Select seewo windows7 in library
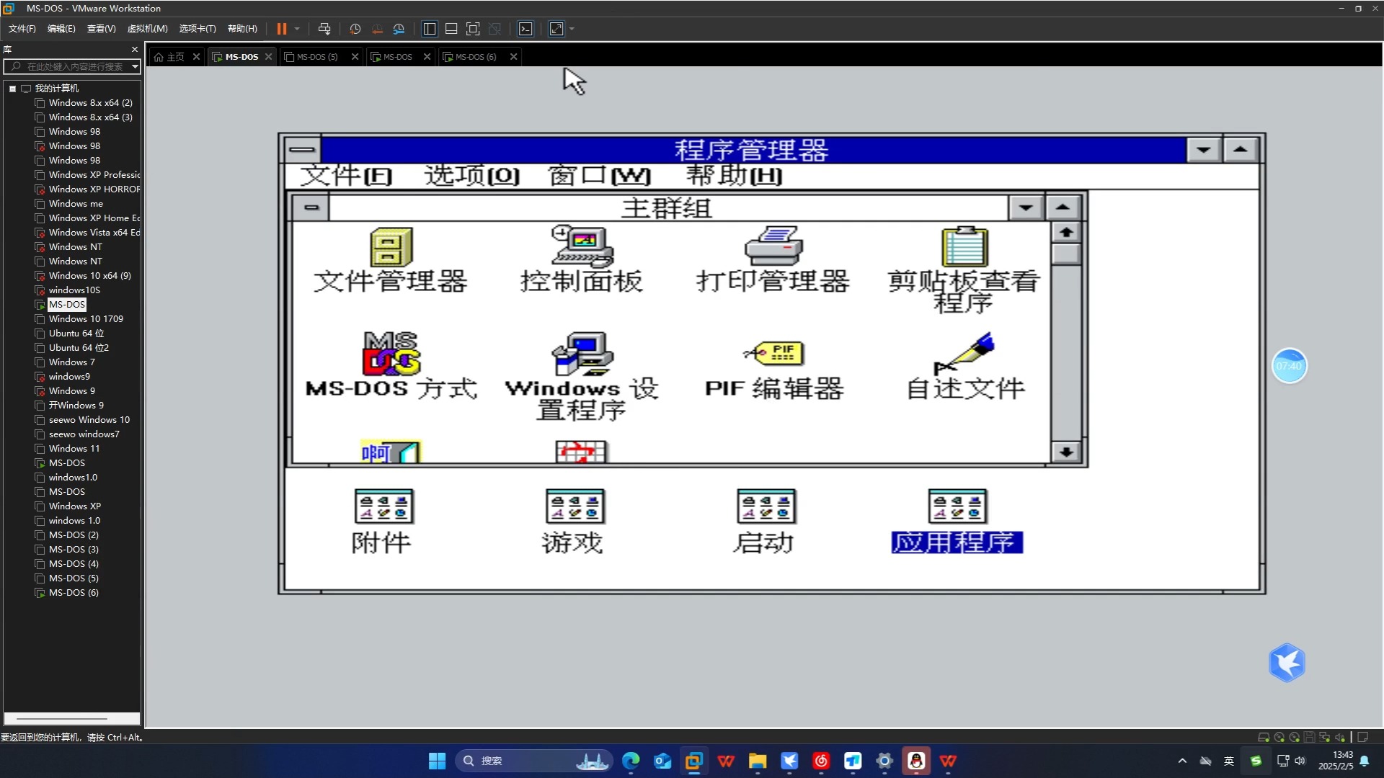The width and height of the screenshot is (1384, 778). click(x=84, y=434)
